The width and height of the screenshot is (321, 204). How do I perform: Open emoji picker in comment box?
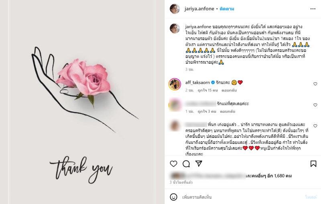pos(174,197)
